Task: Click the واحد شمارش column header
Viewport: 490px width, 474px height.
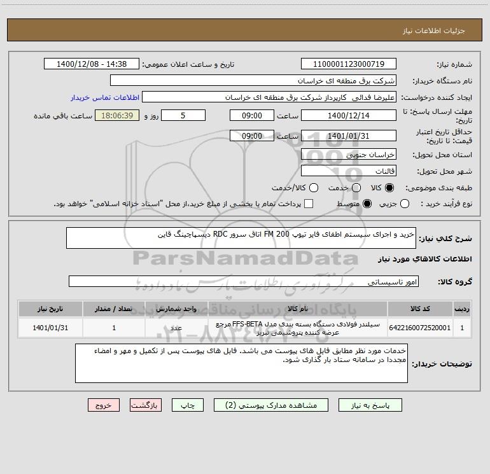Action: pos(176,309)
